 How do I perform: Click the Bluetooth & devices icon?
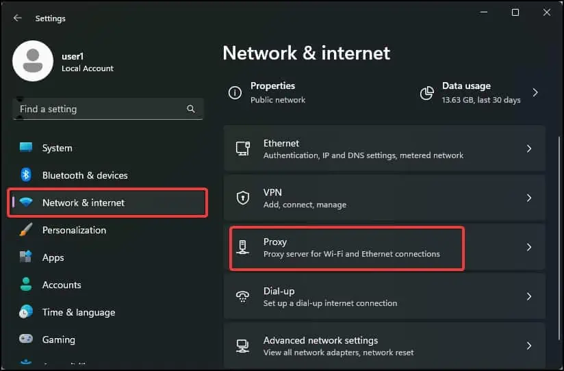click(26, 175)
